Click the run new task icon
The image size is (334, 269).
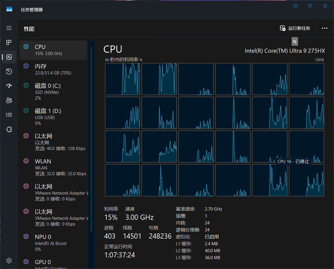pyautogui.click(x=283, y=28)
